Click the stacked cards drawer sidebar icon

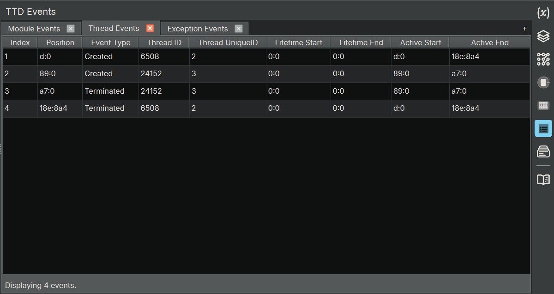coord(543,151)
